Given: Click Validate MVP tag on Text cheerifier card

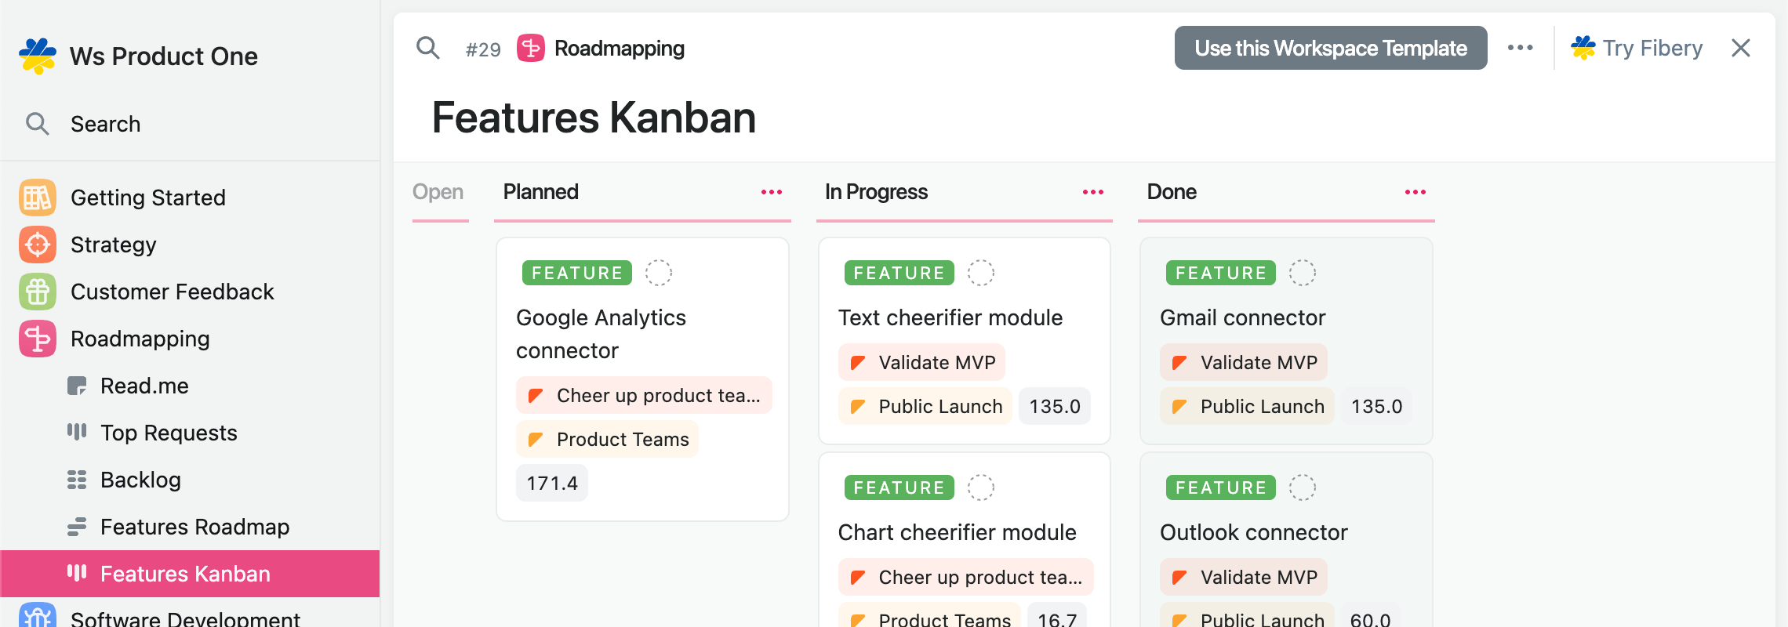Looking at the screenshot, I should (921, 362).
